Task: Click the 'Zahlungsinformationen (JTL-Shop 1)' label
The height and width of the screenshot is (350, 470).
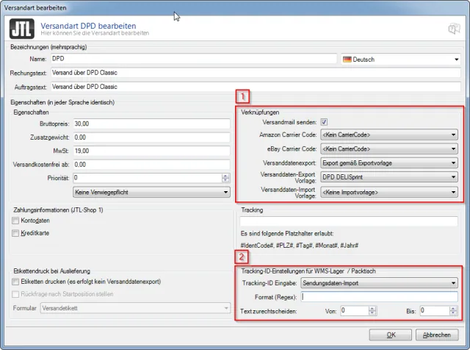Action: coord(58,210)
